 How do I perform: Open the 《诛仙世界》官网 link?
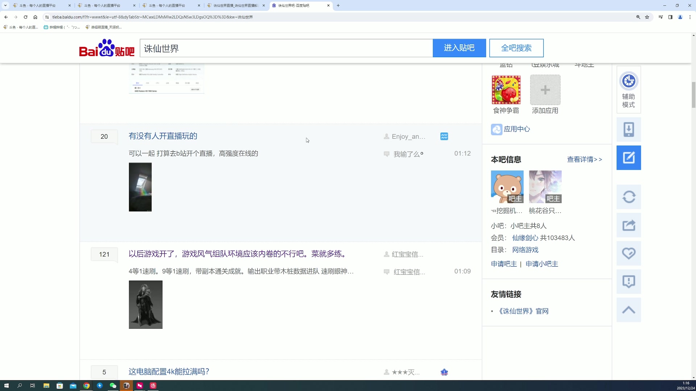(523, 311)
